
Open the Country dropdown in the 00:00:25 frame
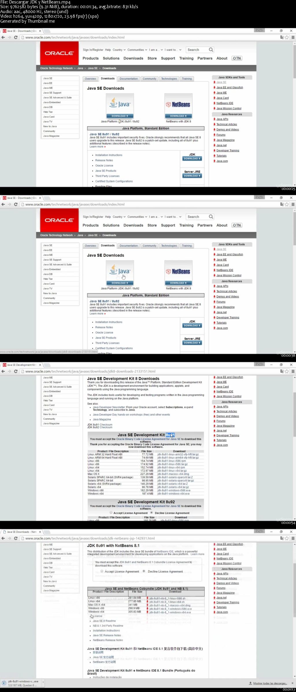pyautogui.click(x=119, y=50)
